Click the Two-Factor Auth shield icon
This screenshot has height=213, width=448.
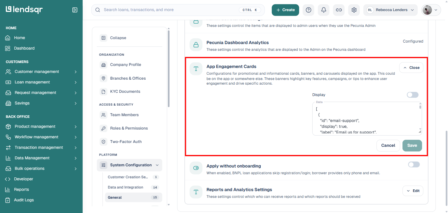coord(103,142)
